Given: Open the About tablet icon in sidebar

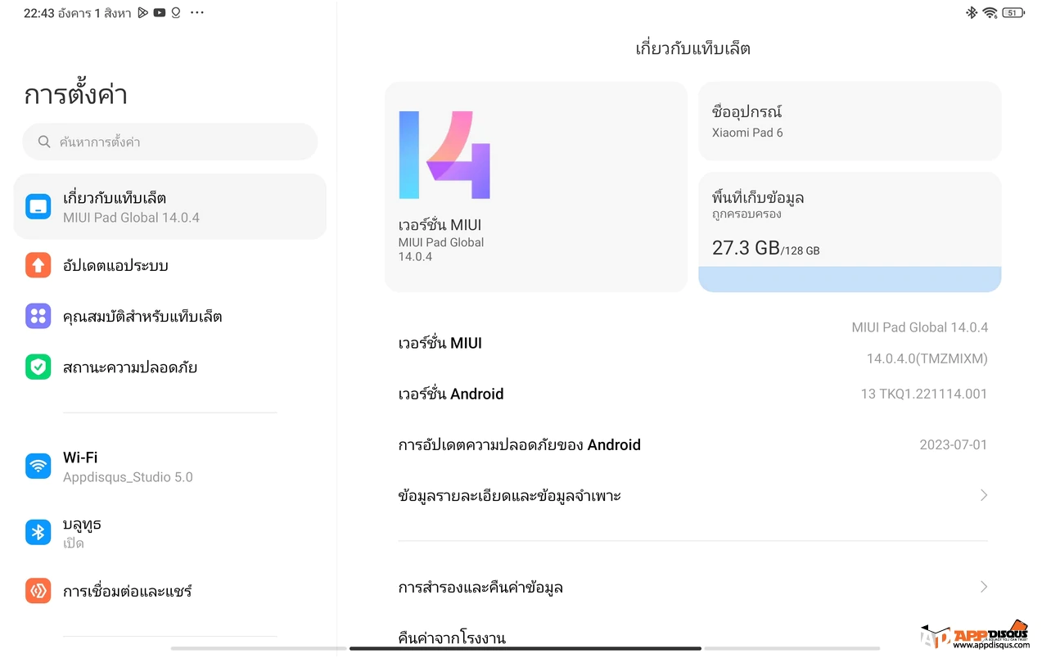Looking at the screenshot, I should tap(38, 206).
